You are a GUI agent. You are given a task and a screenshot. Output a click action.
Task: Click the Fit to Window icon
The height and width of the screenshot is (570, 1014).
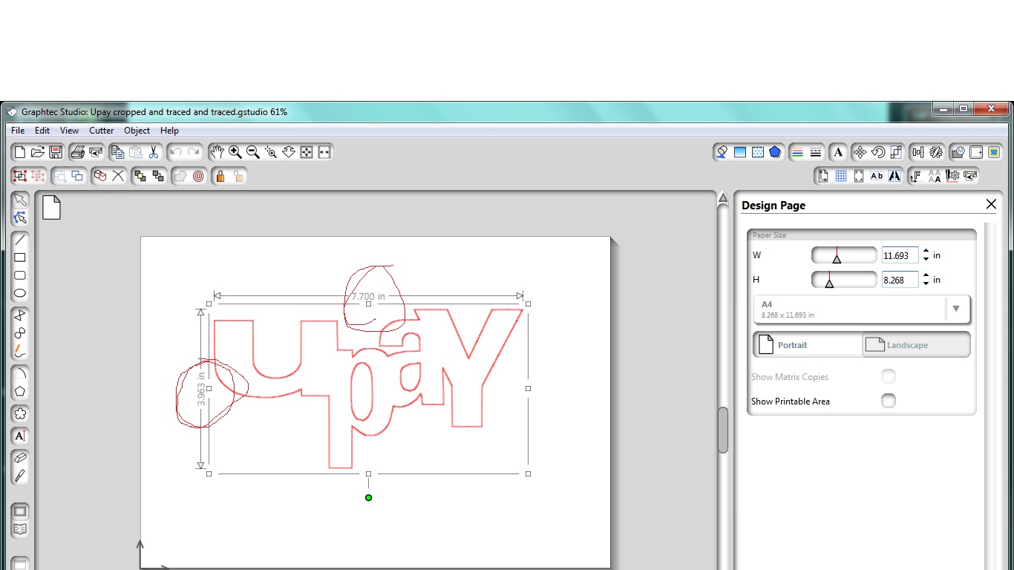tap(307, 152)
